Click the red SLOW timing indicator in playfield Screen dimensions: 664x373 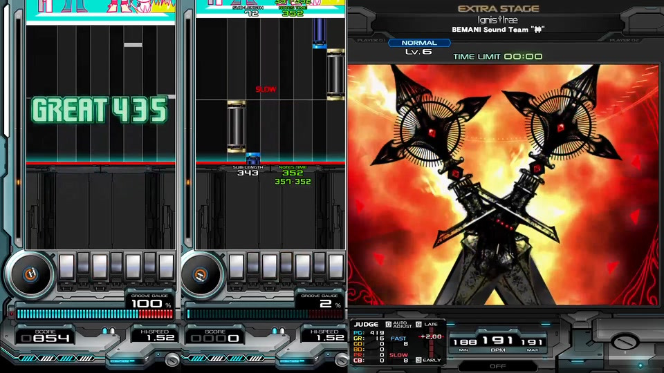pyautogui.click(x=266, y=89)
